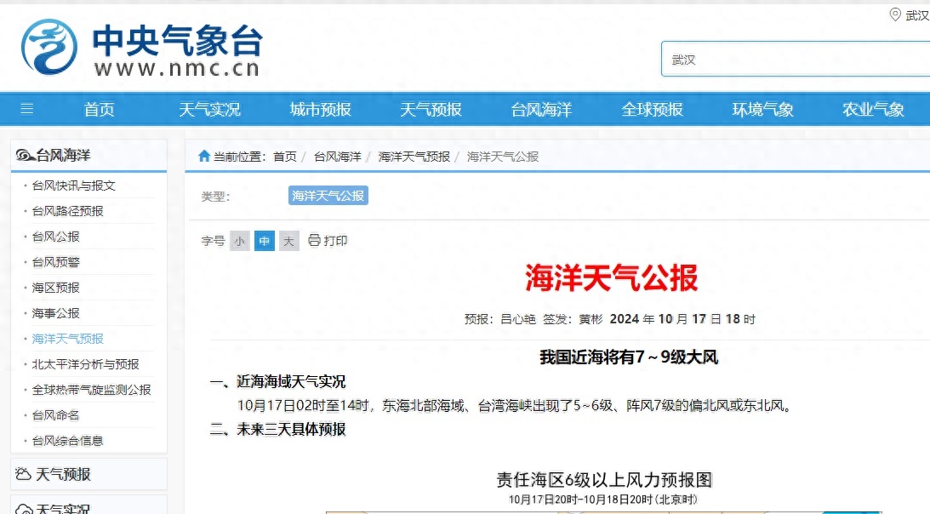The image size is (930, 514).
Task: Click the 打印 print link
Action: click(x=336, y=240)
